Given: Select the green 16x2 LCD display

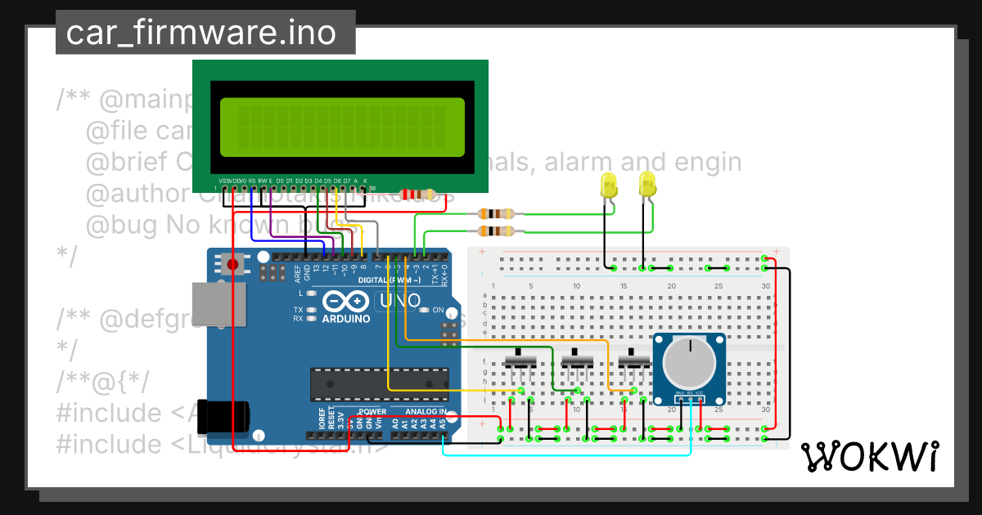Looking at the screenshot, I should [340, 125].
